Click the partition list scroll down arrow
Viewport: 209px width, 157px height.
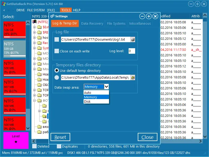click(28, 128)
